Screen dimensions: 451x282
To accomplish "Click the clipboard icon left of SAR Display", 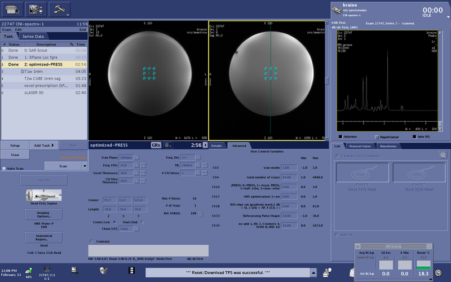I will [351, 272].
